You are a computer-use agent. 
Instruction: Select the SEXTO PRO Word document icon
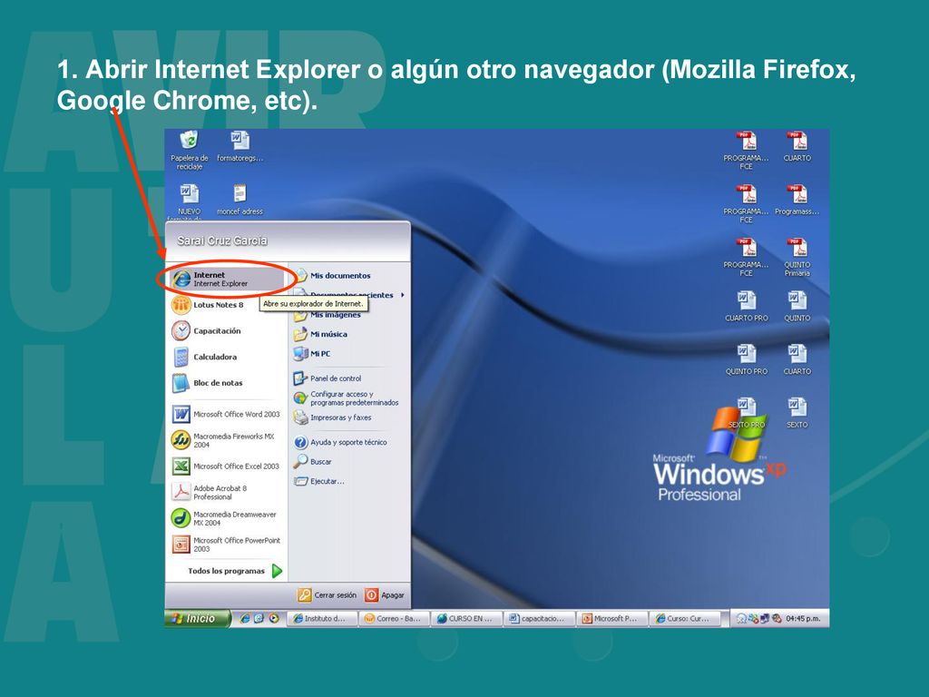click(x=747, y=413)
